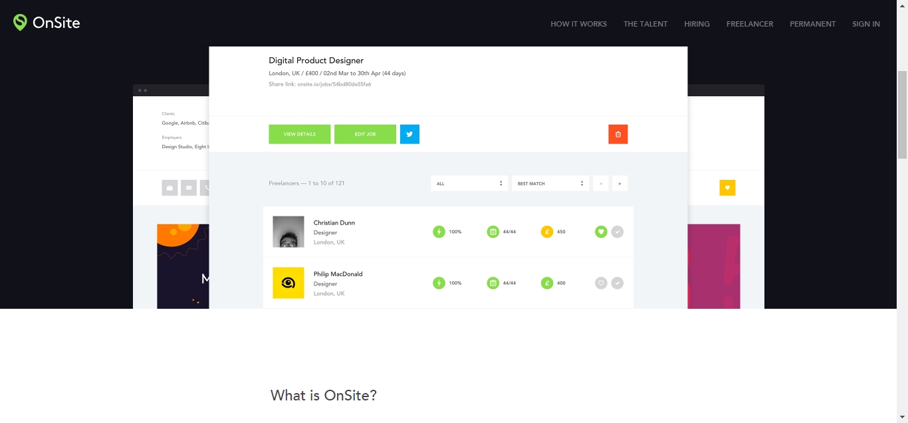Toggle shortlist checkmark for Christian Dunn
The height and width of the screenshot is (423, 908).
pos(617,232)
